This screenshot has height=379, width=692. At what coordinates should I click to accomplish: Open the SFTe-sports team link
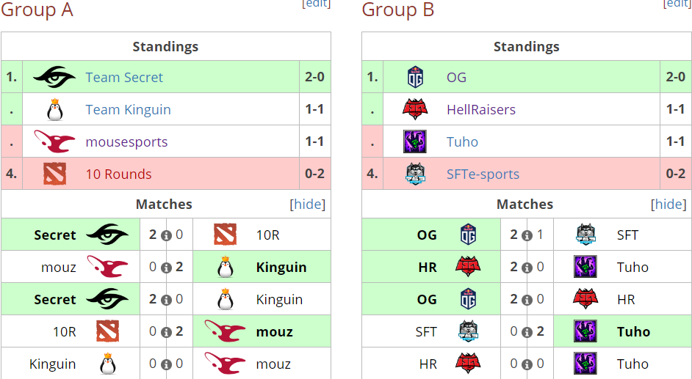483,174
